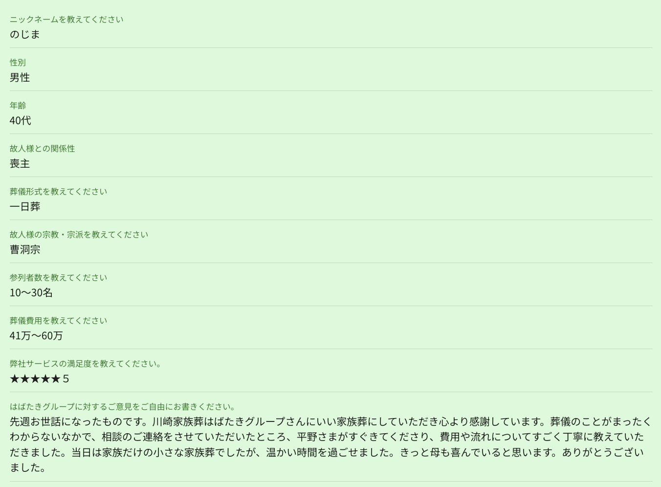Click the はばたきグループ opinion question label
The width and height of the screenshot is (661, 487).
point(123,407)
